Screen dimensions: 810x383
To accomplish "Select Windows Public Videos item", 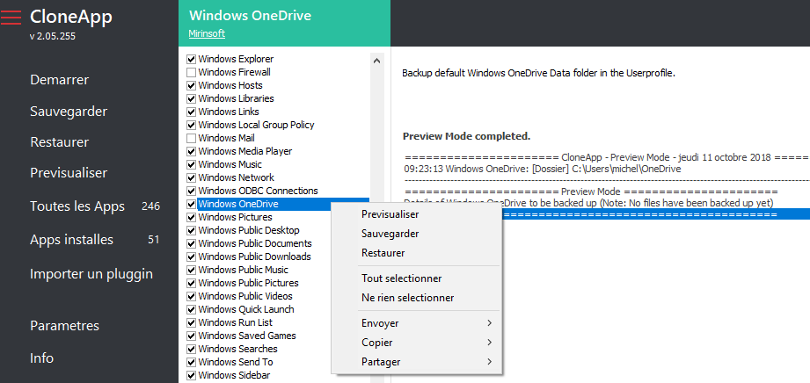I will pos(244,296).
